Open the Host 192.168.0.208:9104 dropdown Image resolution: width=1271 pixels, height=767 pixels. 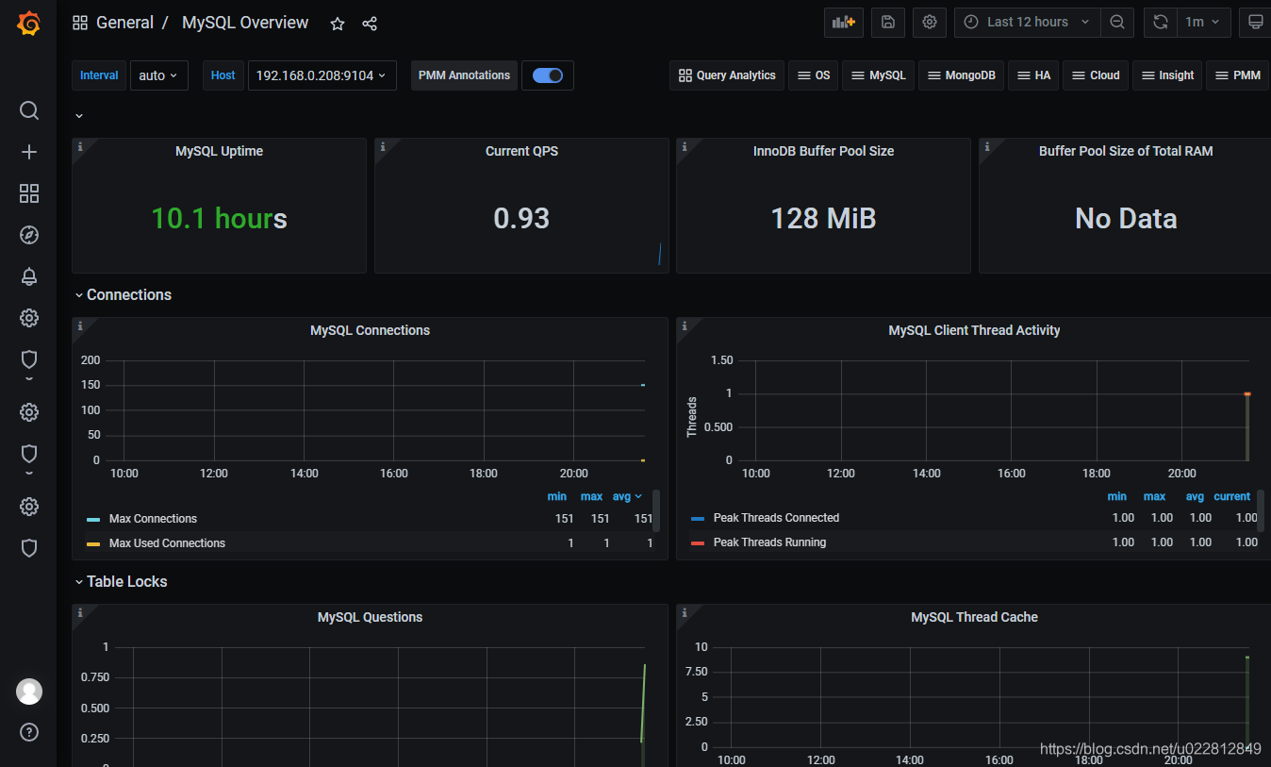click(x=322, y=75)
